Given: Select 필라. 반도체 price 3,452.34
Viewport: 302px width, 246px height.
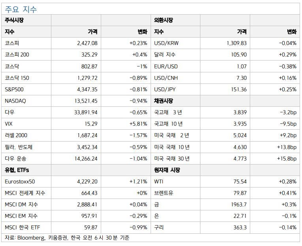Looking at the screenshot, I should pos(87,147).
